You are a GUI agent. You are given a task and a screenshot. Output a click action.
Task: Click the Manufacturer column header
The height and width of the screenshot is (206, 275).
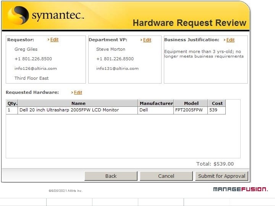[x=156, y=103]
